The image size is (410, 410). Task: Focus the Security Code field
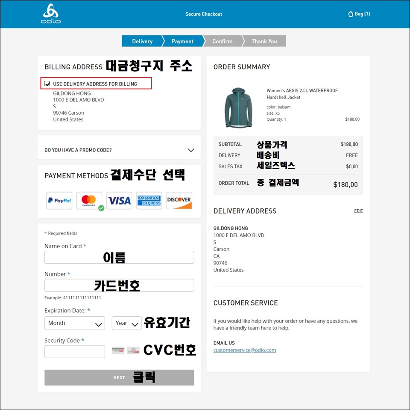(74, 351)
